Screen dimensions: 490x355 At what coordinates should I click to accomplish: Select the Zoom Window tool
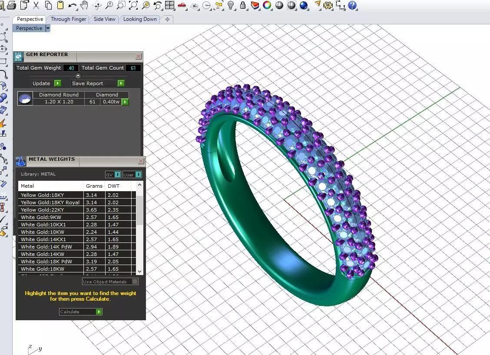[121, 5]
